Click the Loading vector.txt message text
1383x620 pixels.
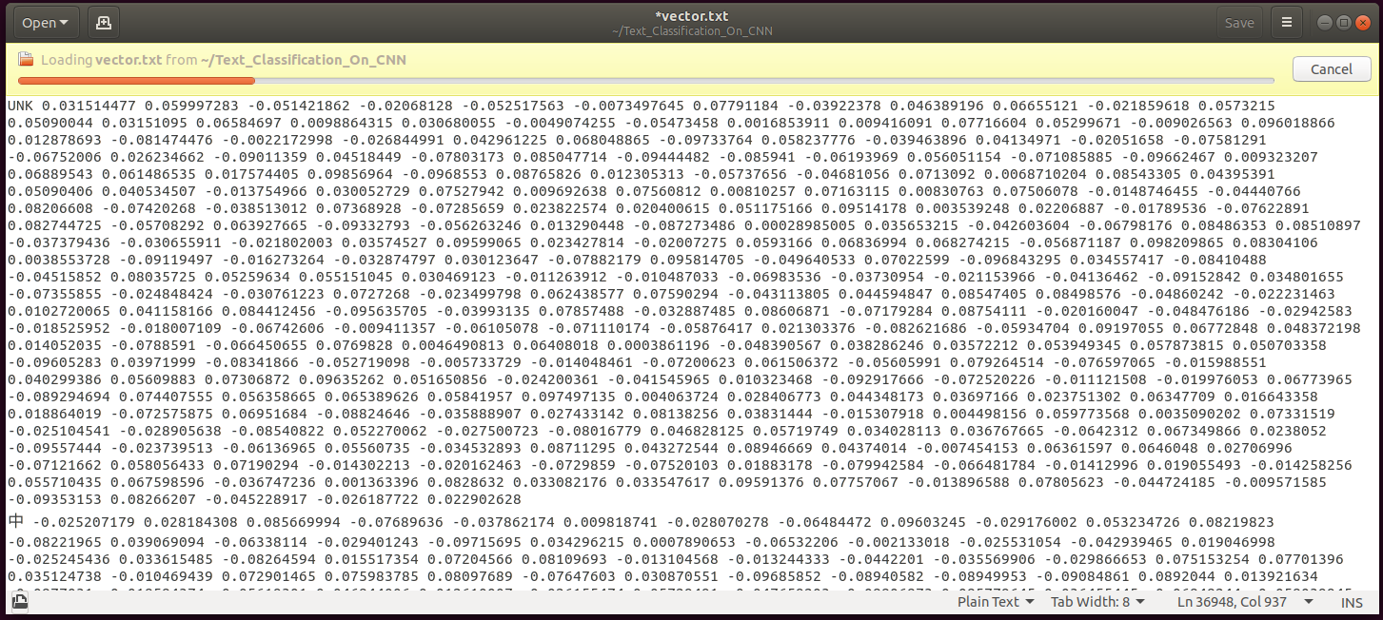[x=224, y=60]
